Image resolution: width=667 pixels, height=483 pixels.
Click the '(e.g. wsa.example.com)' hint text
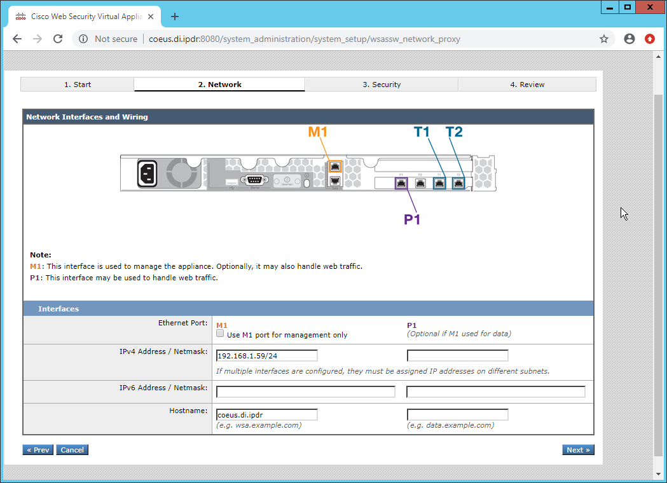[259, 425]
